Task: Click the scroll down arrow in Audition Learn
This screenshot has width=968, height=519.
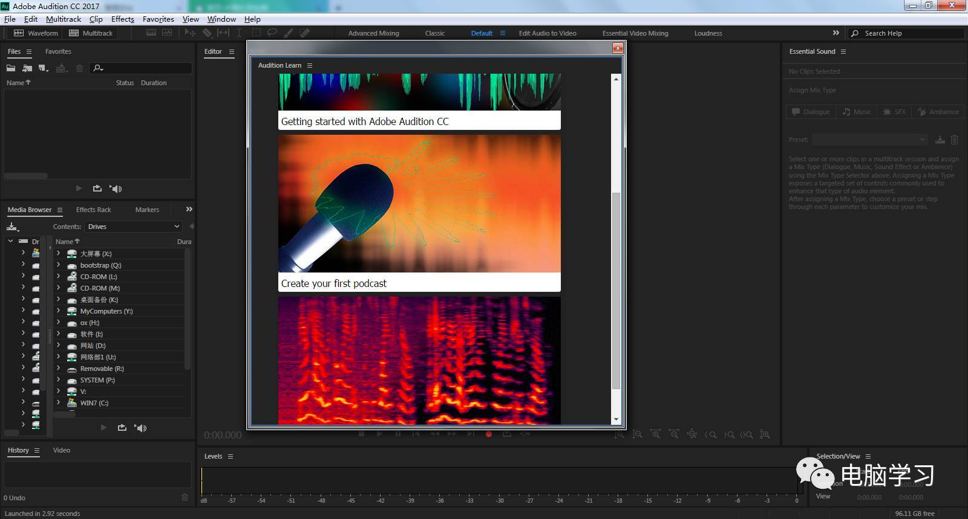Action: click(x=616, y=419)
